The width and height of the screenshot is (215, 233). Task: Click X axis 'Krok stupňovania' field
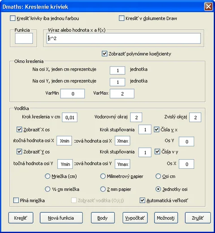pos(145,129)
